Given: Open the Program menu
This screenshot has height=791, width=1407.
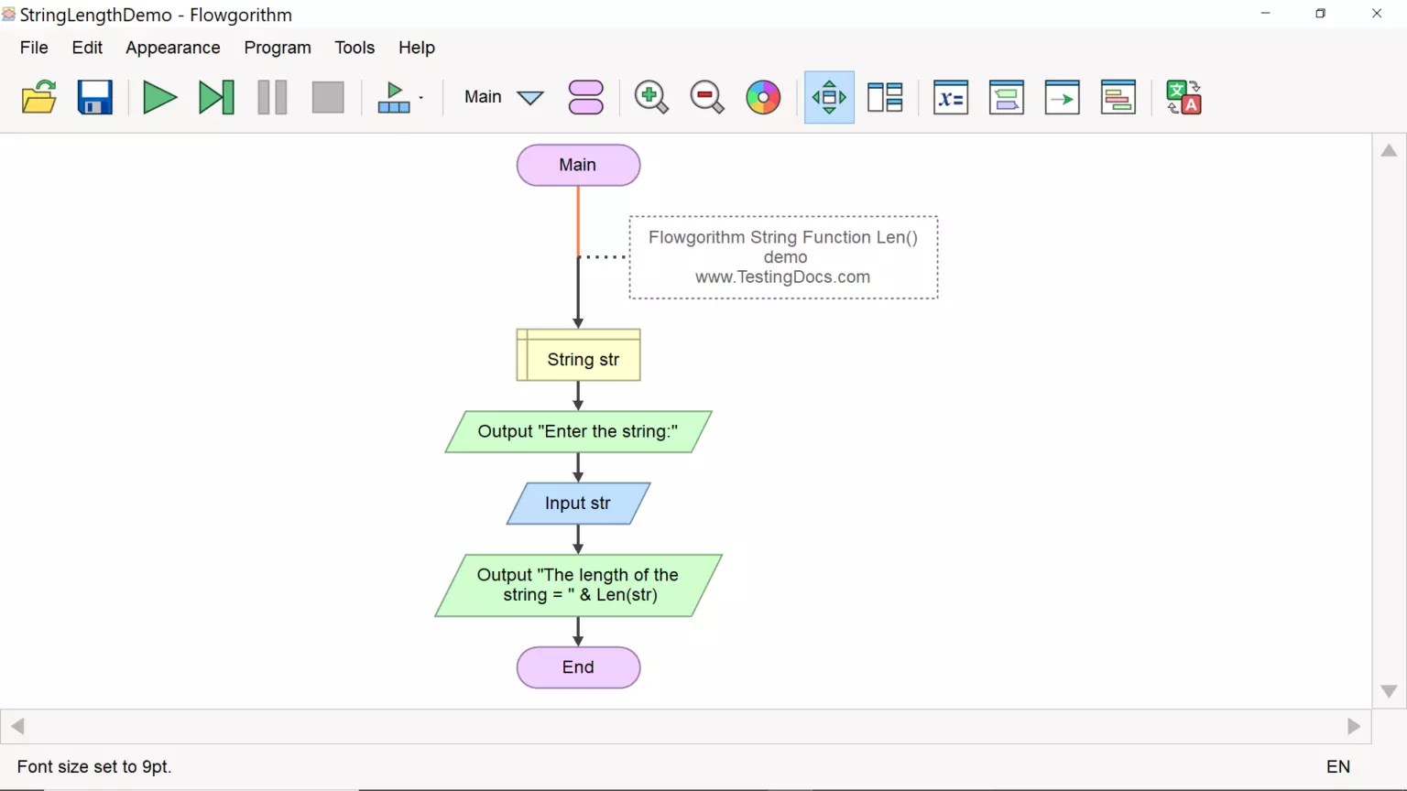Looking at the screenshot, I should coord(278,48).
